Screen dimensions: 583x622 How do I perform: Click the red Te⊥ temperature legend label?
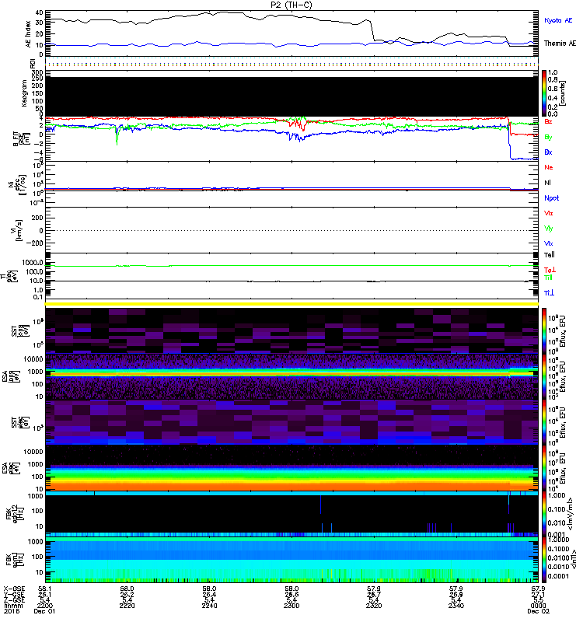tap(550, 268)
